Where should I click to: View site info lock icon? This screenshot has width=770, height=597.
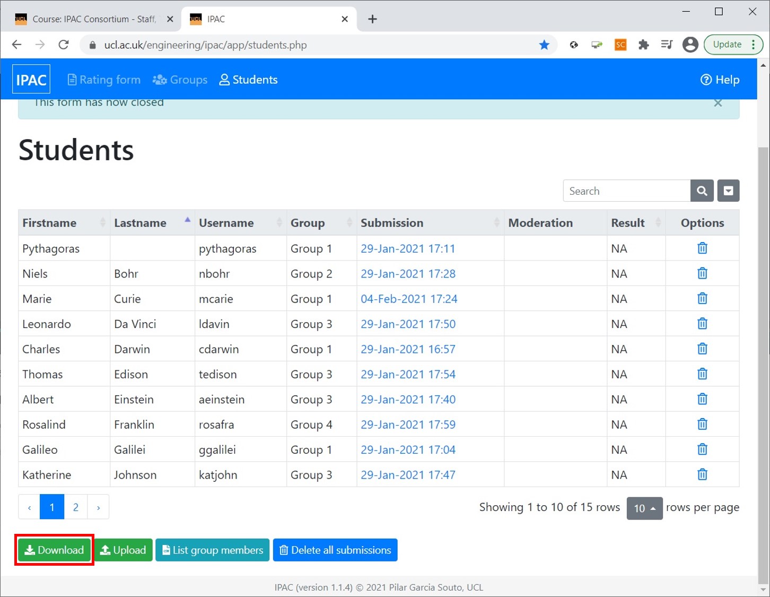click(93, 45)
